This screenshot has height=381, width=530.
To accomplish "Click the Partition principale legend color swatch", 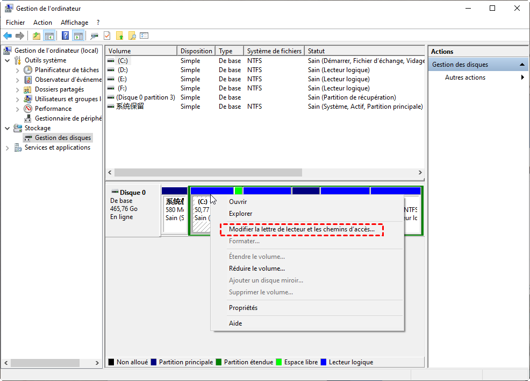I will 154,362.
